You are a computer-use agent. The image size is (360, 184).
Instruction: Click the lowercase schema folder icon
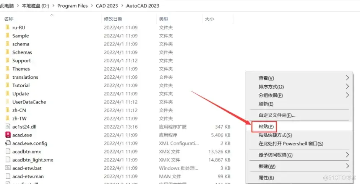pos(8,44)
